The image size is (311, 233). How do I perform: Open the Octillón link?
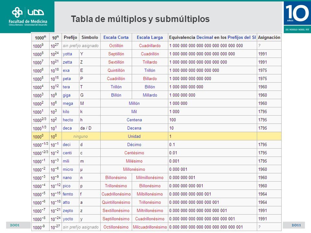click(116, 46)
